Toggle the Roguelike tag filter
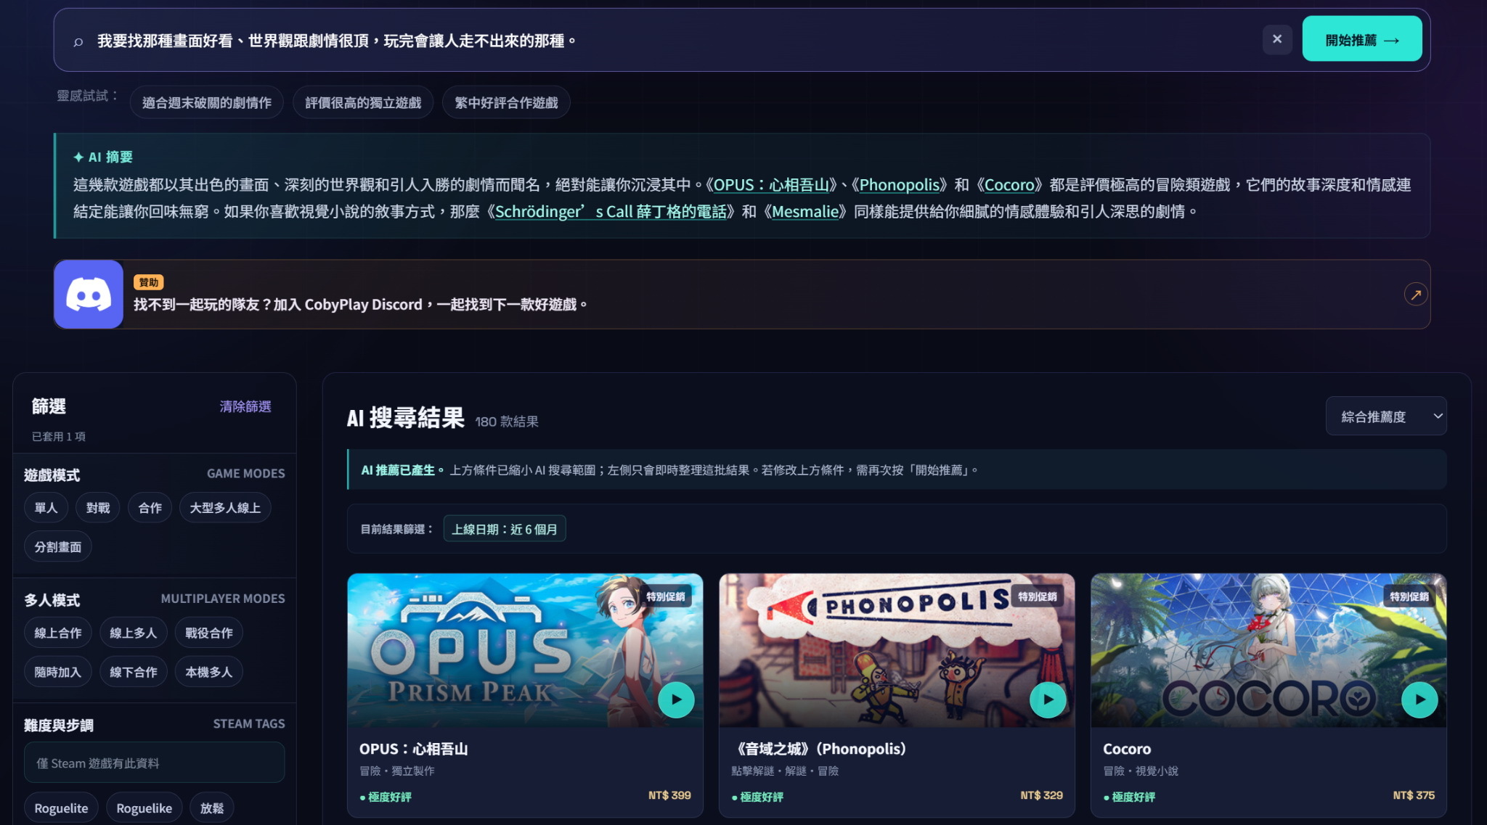The width and height of the screenshot is (1487, 825). pyautogui.click(x=144, y=808)
